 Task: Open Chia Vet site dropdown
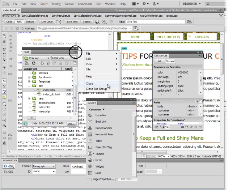tap(37, 58)
